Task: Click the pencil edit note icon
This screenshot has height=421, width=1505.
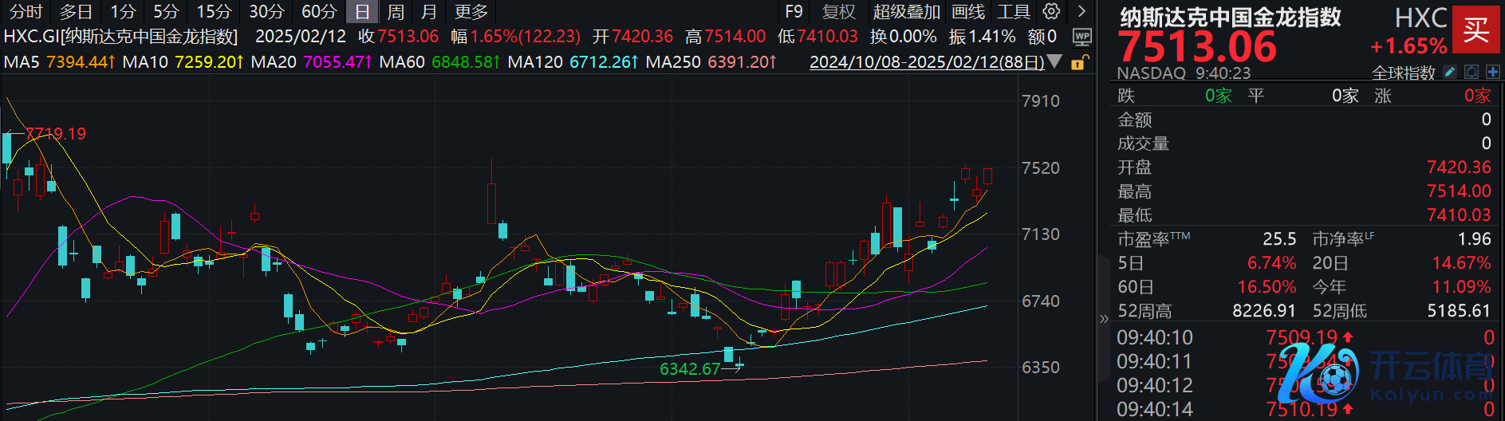Action: tap(1450, 73)
